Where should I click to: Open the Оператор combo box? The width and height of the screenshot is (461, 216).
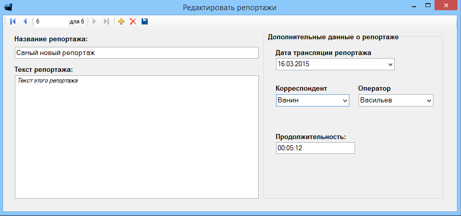[x=428, y=101]
